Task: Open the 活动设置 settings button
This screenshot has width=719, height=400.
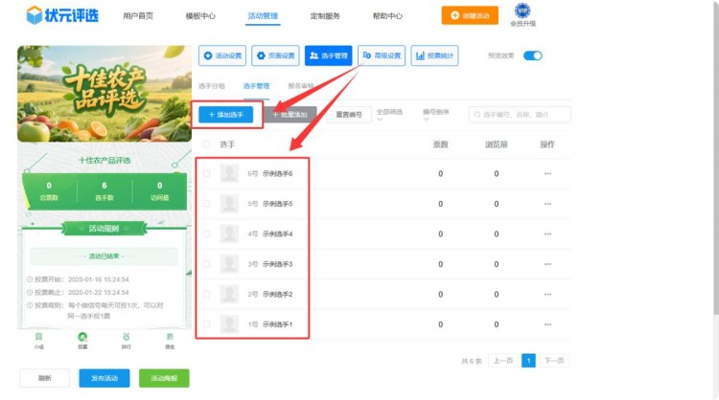Action: coord(221,56)
